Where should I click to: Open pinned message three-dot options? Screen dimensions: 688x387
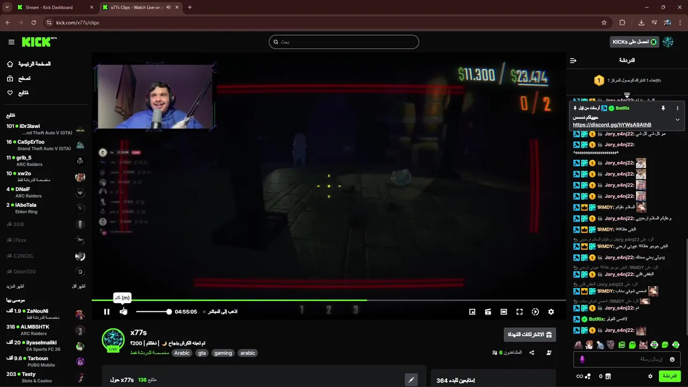[x=677, y=108]
